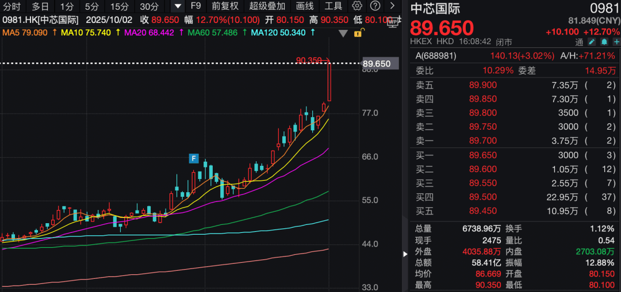The image size is (621, 292).
Task: Open the chart settings gear icon
Action: pos(357,6)
